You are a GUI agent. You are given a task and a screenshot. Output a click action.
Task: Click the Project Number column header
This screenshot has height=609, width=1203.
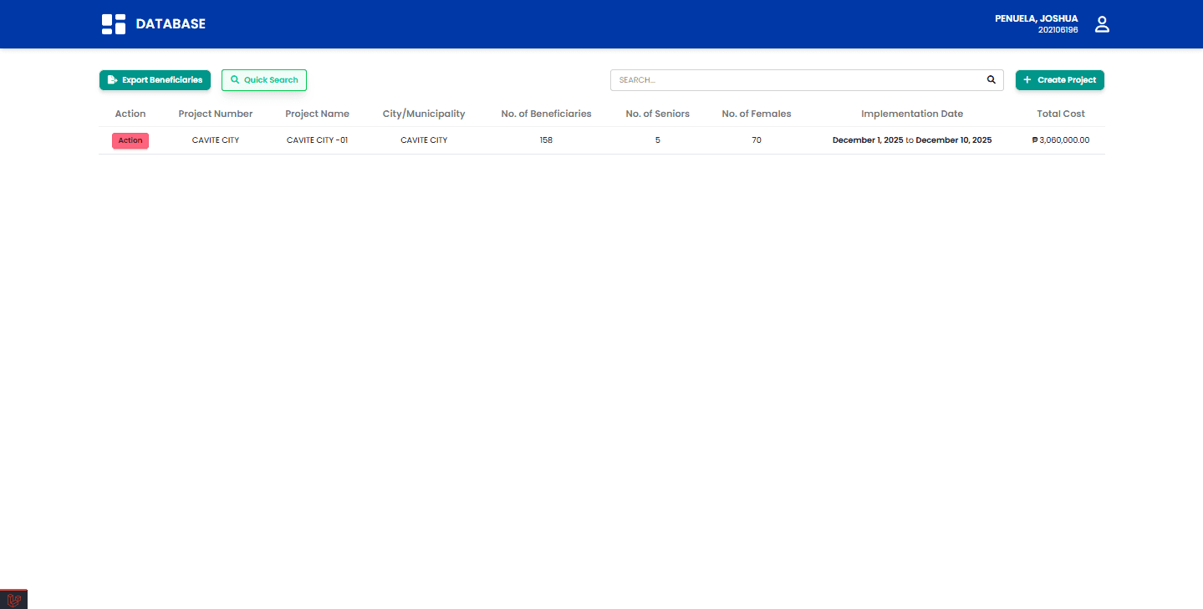216,114
